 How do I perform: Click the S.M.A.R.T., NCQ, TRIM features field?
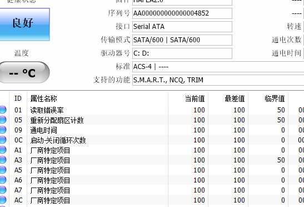pos(218,80)
